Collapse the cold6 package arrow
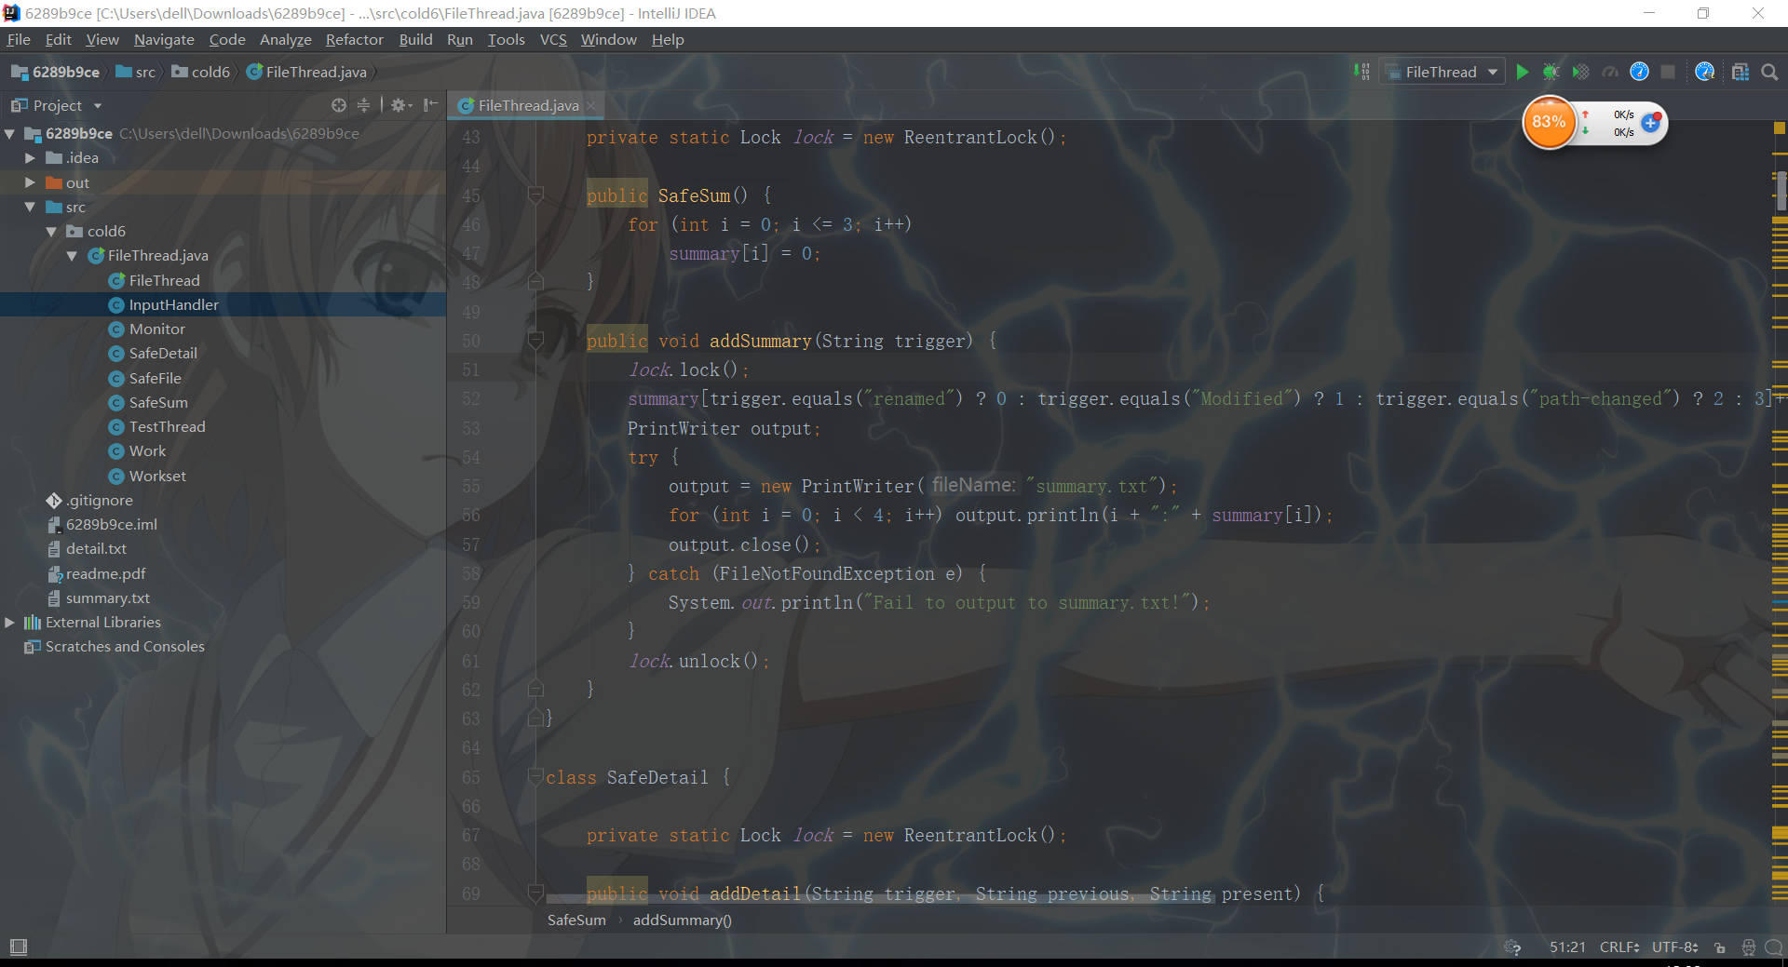 point(51,231)
